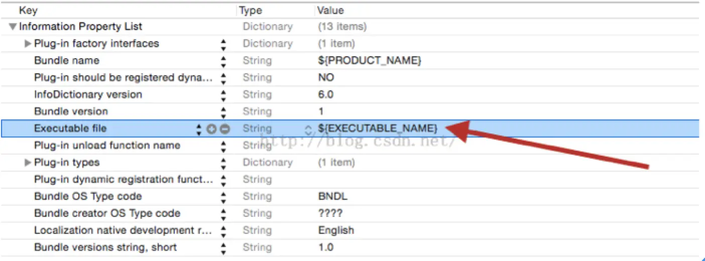The image size is (705, 261).
Task: Click the (13 items) value text
Action: [x=342, y=27]
